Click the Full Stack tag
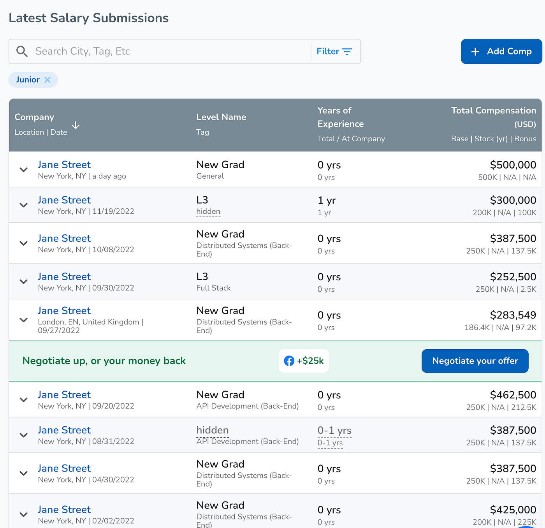The image size is (545, 528). (x=213, y=288)
